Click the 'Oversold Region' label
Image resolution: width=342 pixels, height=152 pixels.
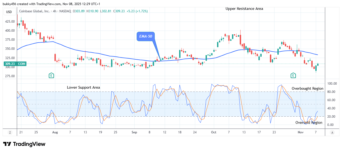[309, 122]
